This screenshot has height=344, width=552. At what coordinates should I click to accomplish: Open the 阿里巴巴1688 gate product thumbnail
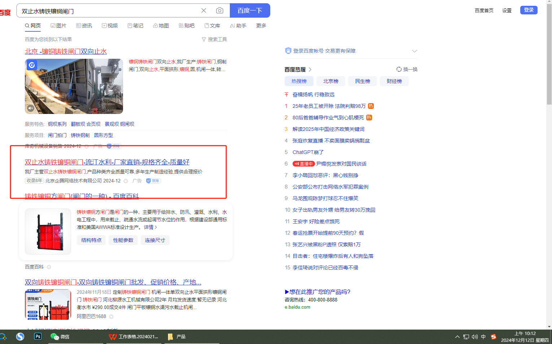(x=48, y=304)
